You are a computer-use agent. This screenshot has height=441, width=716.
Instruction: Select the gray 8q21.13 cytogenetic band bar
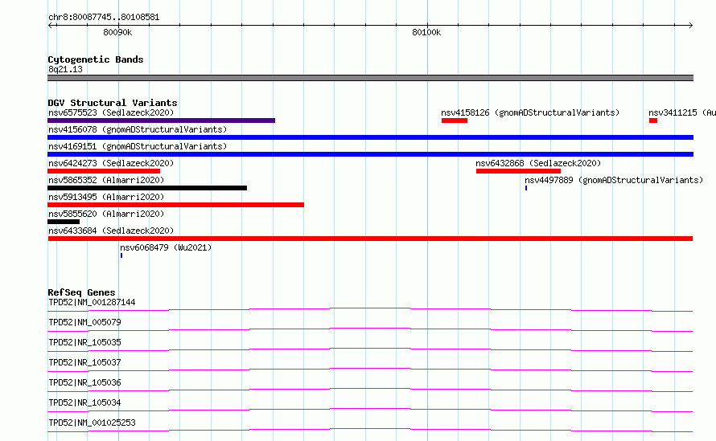click(x=370, y=78)
